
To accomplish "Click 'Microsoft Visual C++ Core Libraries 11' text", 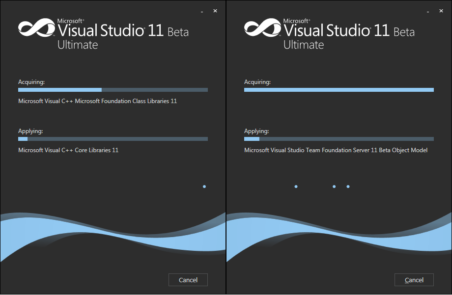I will (68, 150).
